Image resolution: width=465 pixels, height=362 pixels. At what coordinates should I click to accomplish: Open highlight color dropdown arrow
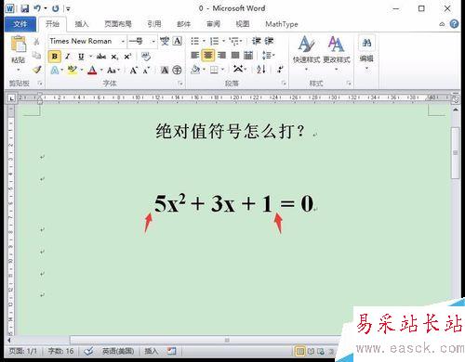[x=82, y=70]
